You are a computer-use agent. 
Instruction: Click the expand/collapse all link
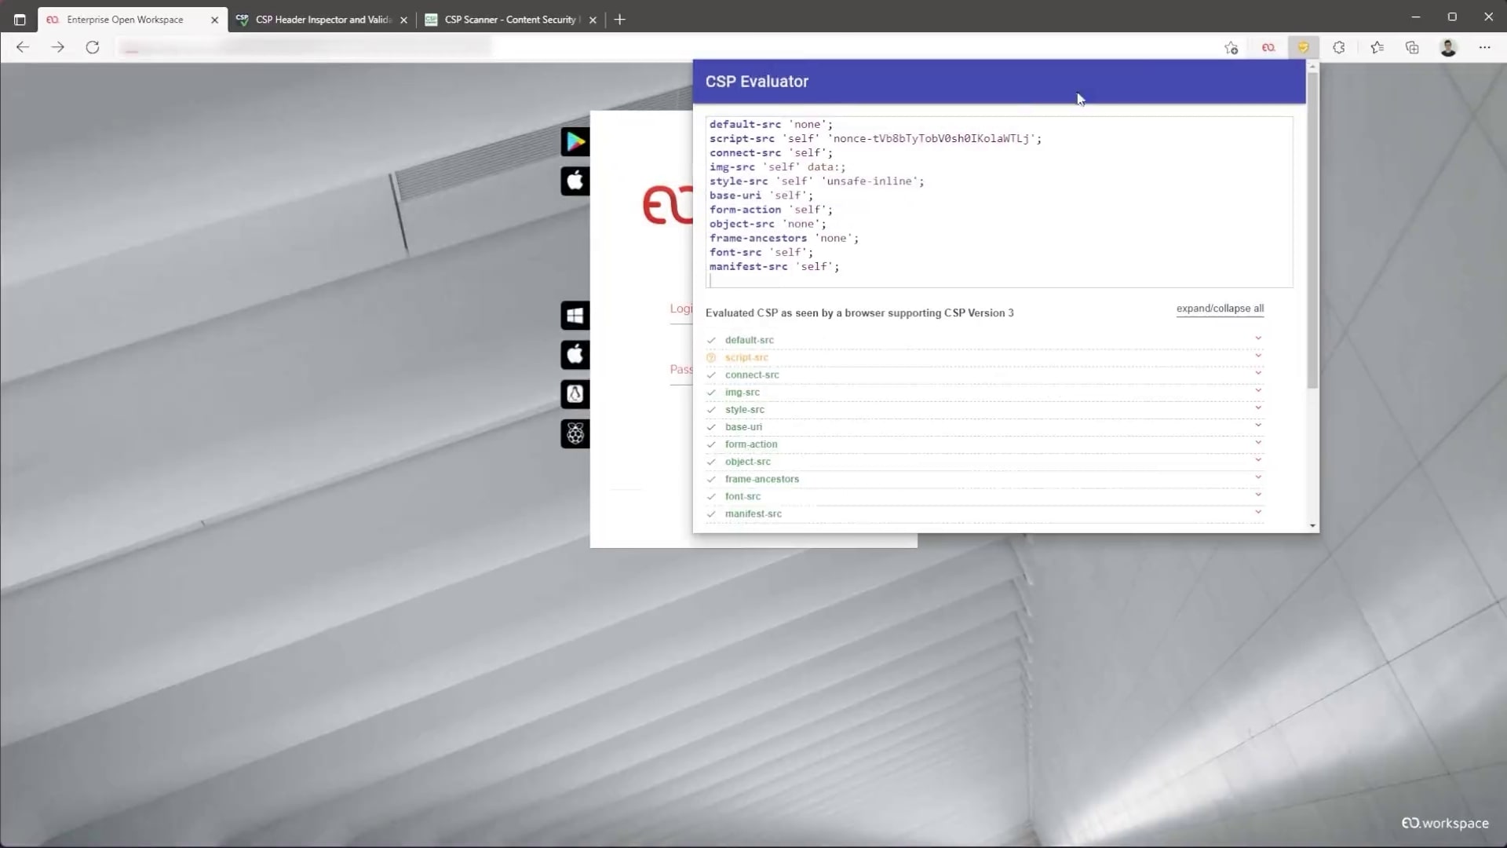(1220, 309)
